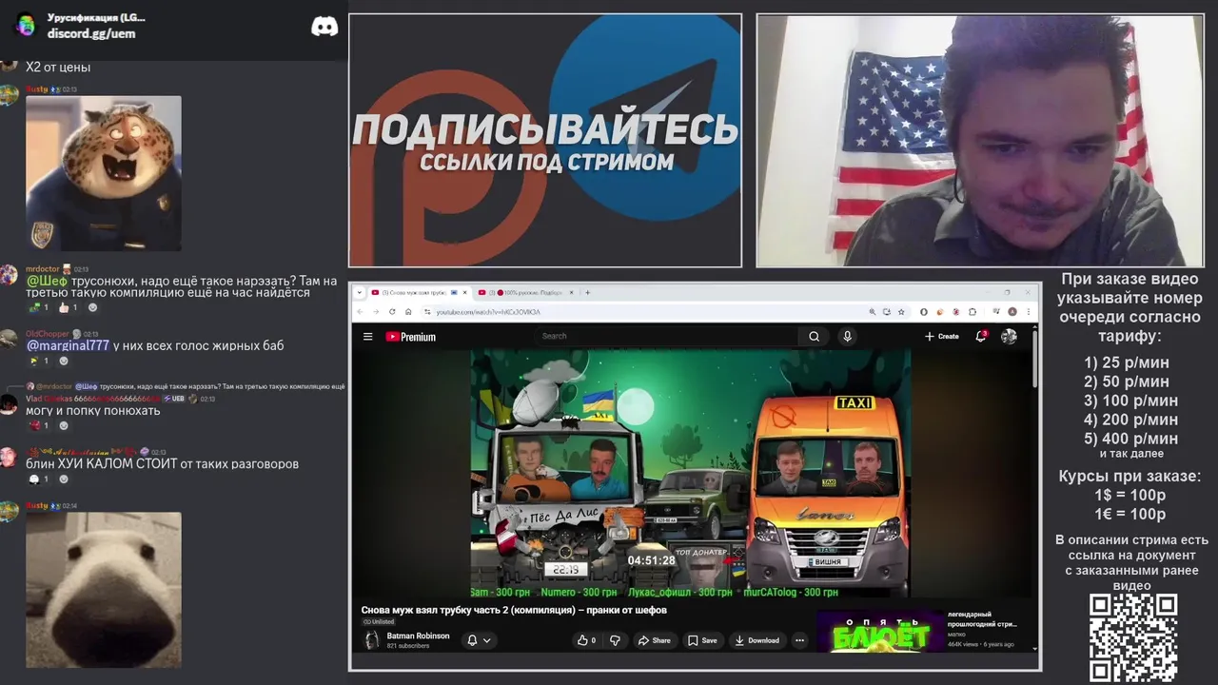Add reaction to OldChopper's message
This screenshot has width=1218, height=685.
[64, 361]
